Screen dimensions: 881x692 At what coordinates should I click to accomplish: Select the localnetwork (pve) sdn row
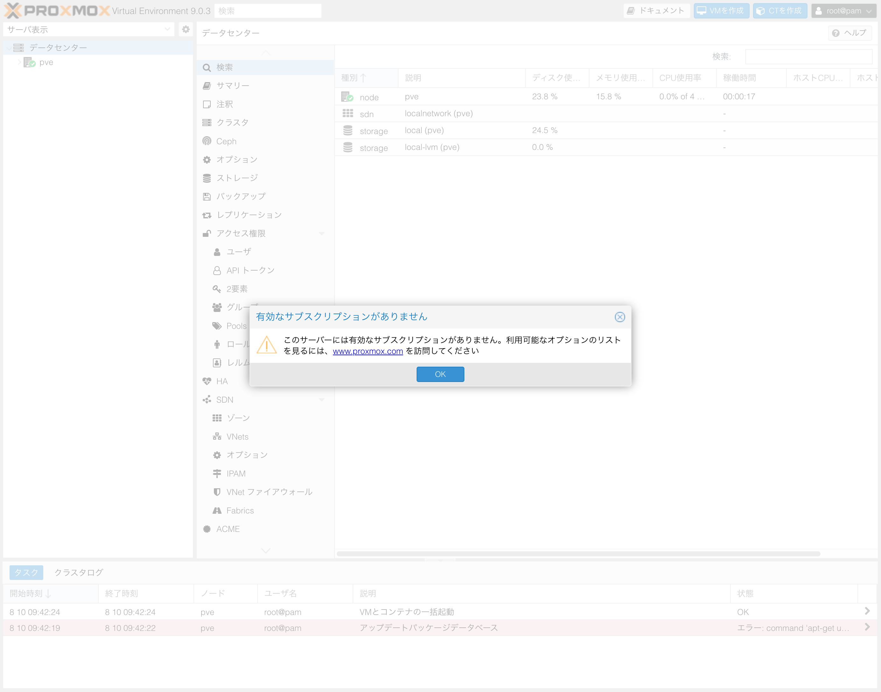(606, 114)
